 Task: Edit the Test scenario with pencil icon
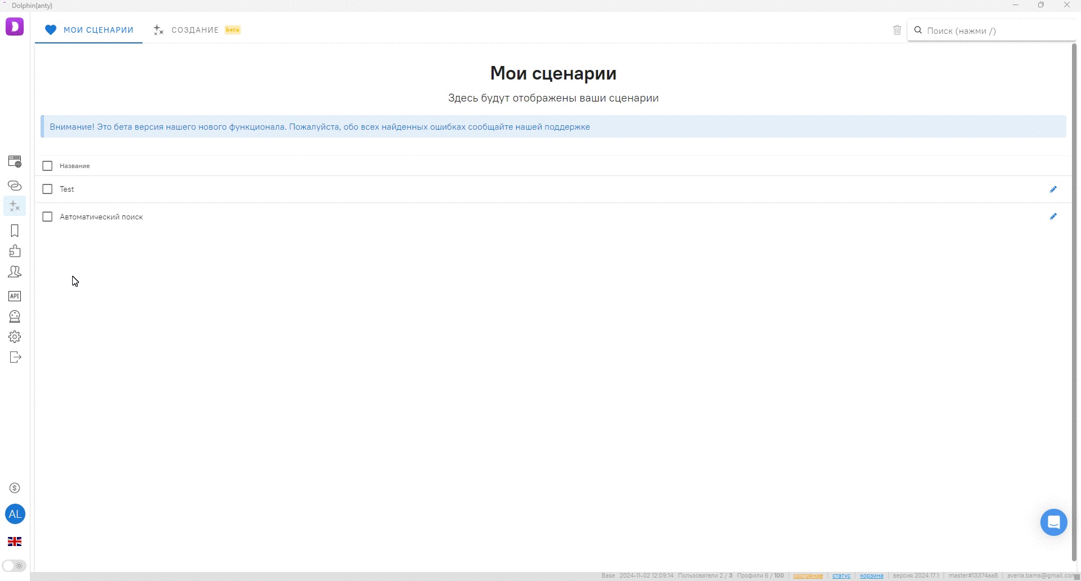click(x=1053, y=190)
